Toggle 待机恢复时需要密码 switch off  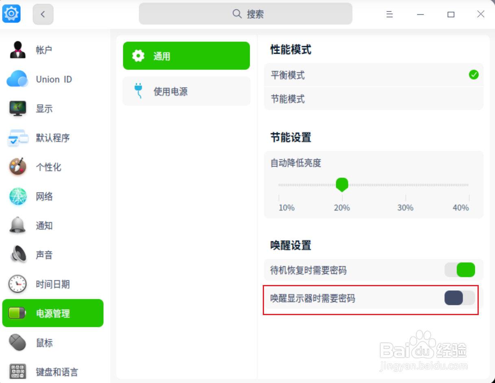pyautogui.click(x=460, y=270)
